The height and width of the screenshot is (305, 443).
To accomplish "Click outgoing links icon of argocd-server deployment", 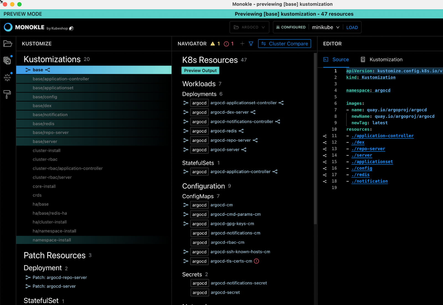I will (x=244, y=150).
